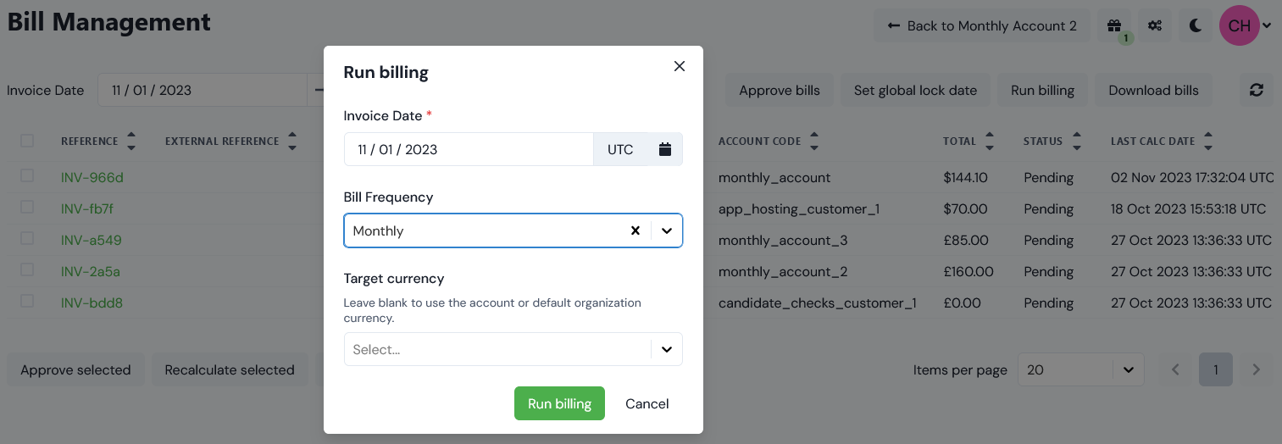Cancel the Run billing dialog
The image size is (1282, 444).
pyautogui.click(x=647, y=403)
